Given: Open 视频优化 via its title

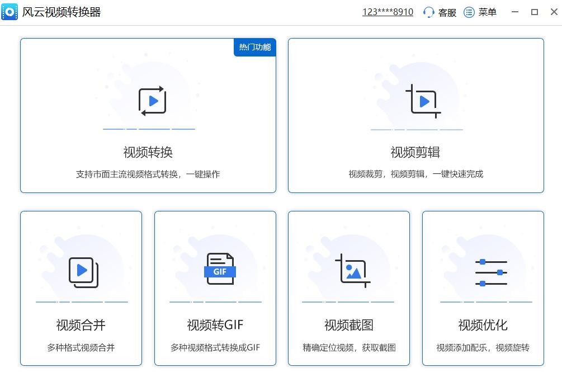Looking at the screenshot, I should tap(483, 325).
